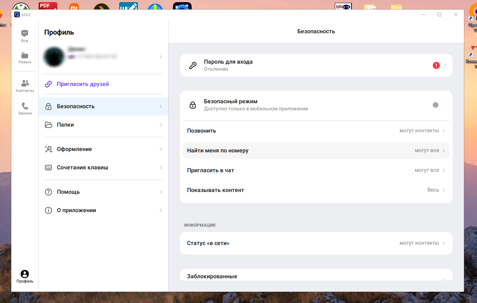
Task: Select Папки in the profile menu
Action: (x=103, y=125)
